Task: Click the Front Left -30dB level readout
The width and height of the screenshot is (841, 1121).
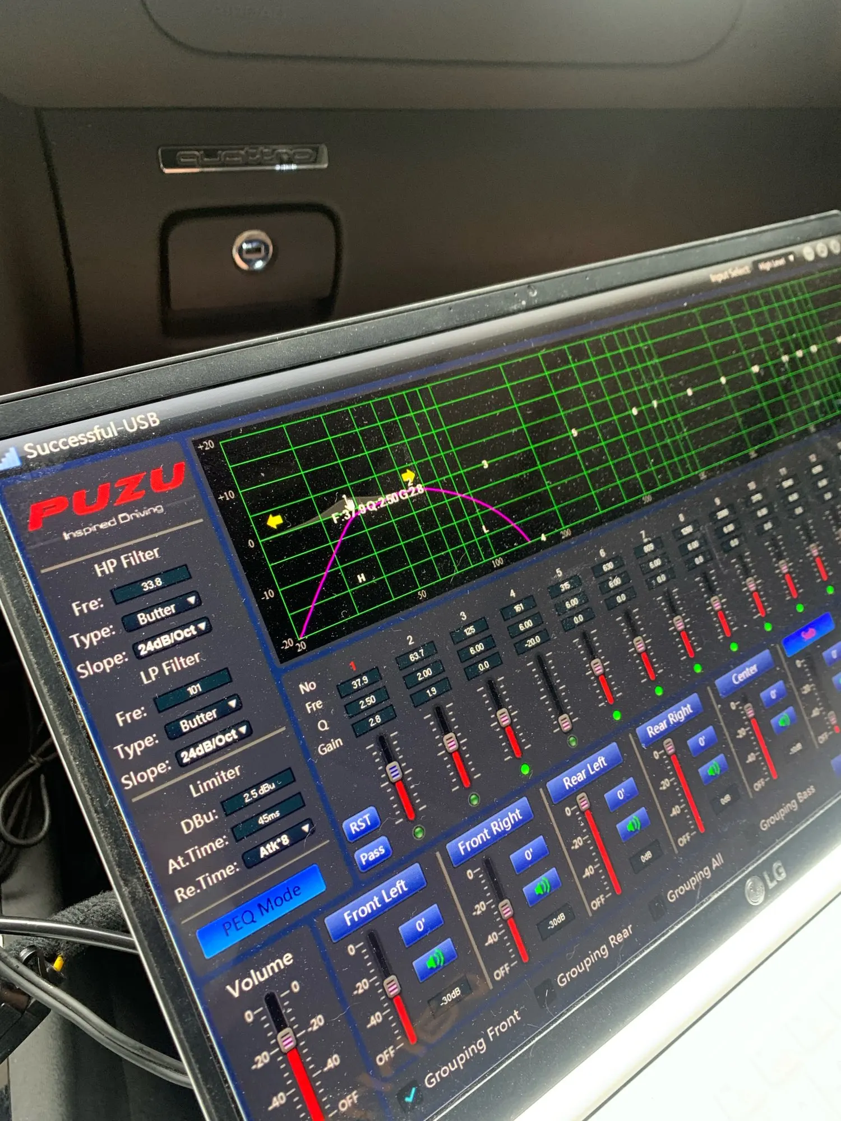Action: [x=450, y=995]
